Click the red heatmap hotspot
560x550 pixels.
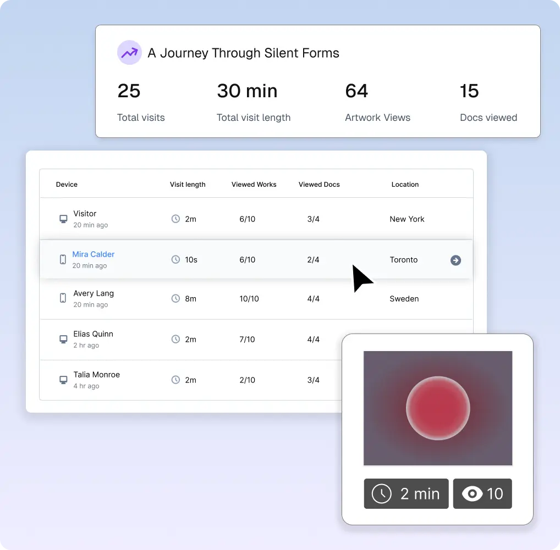tap(438, 408)
